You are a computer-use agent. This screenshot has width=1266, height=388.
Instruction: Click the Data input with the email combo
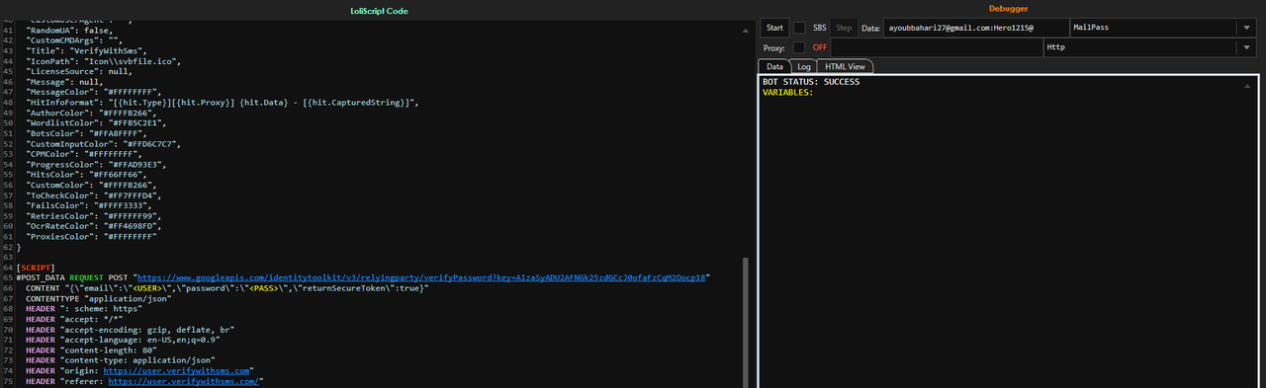tap(976, 28)
